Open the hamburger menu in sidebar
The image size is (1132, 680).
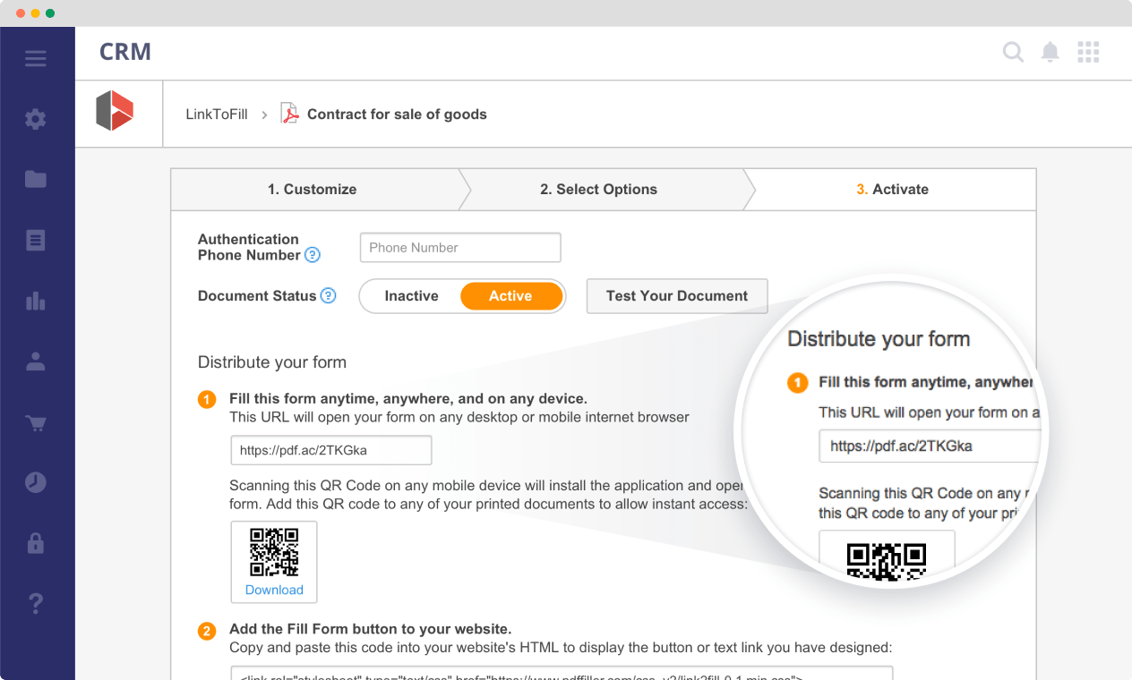[x=36, y=59]
